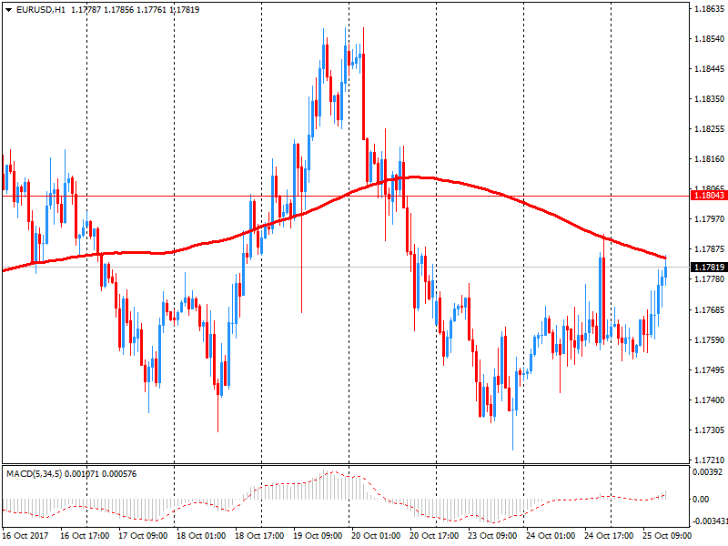Click the red 1.18043 price label
The image size is (728, 546).
pos(709,196)
